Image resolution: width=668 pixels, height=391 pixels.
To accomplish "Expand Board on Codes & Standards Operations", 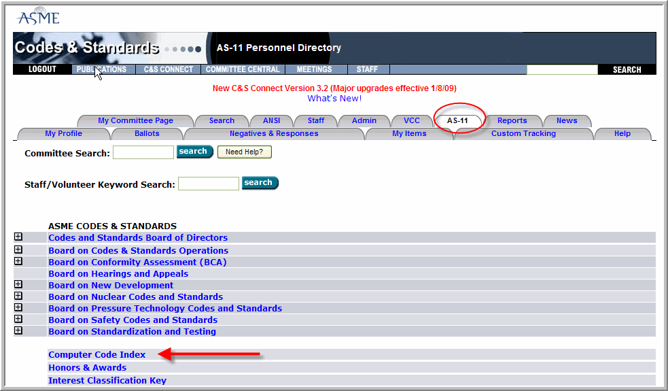I will click(x=18, y=250).
